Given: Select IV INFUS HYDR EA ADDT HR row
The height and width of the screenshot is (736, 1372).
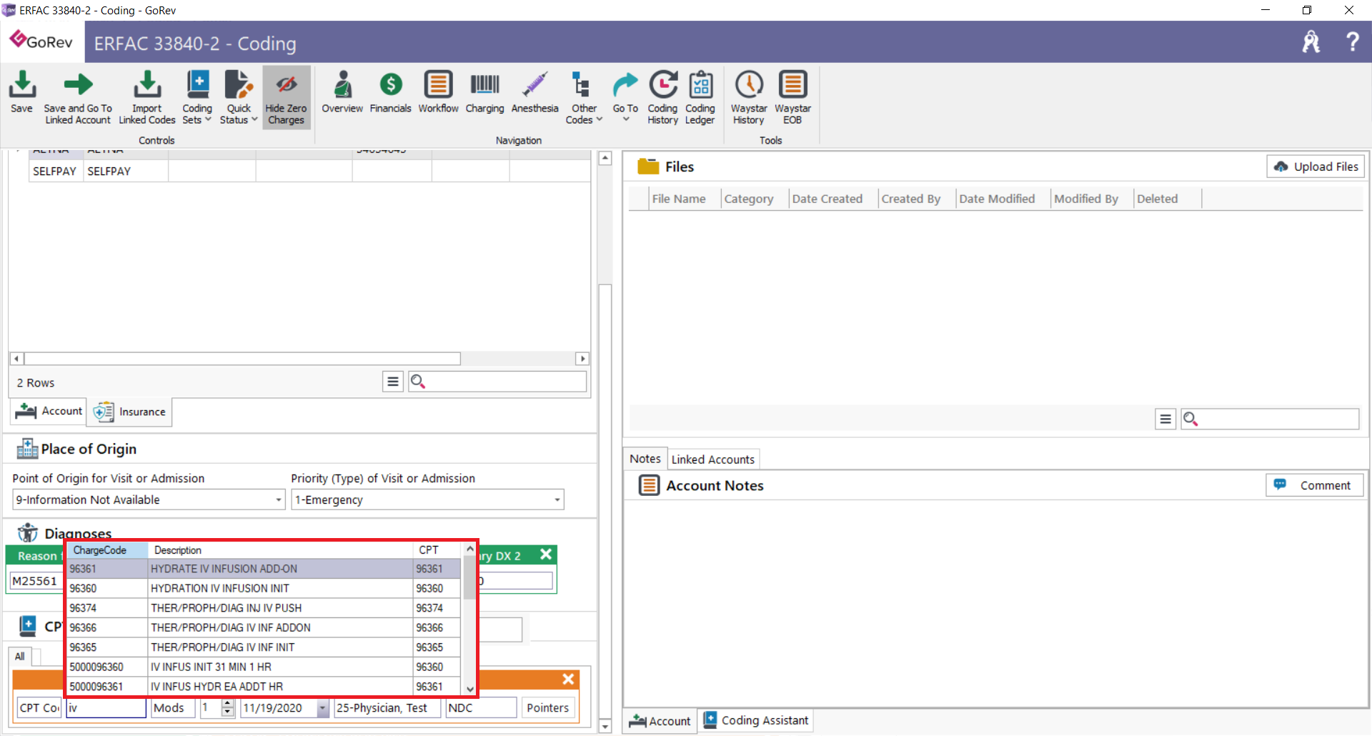Looking at the screenshot, I should click(x=264, y=687).
